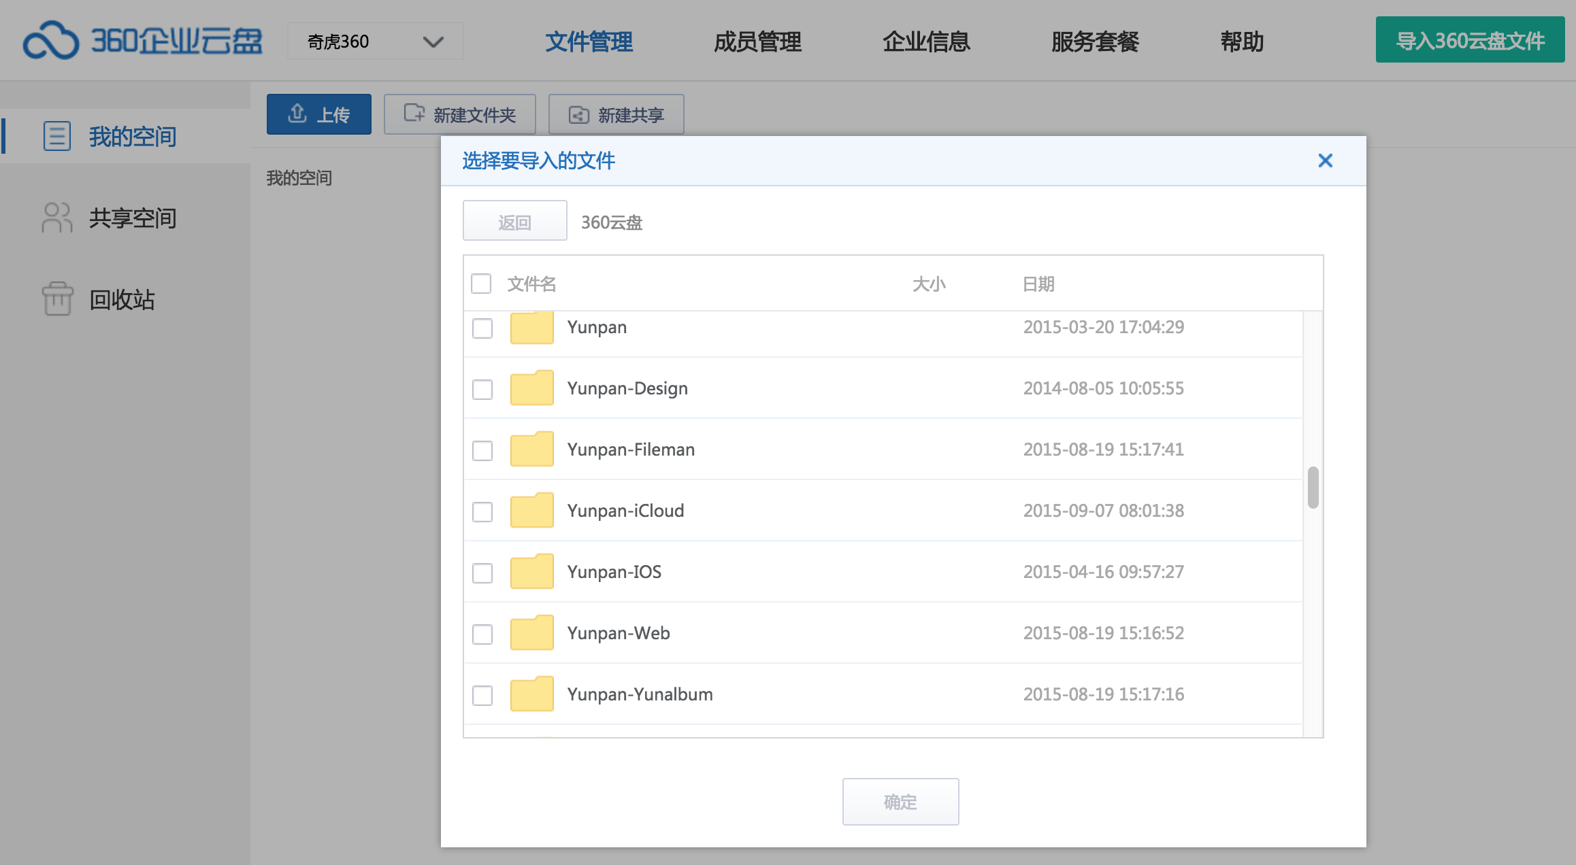Check the Yunpan-IOS checkbox
This screenshot has height=865, width=1576.
pyautogui.click(x=482, y=573)
